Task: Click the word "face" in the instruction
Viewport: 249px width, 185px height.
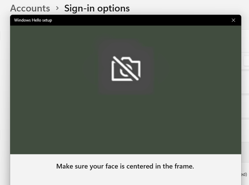Action: 111,166
